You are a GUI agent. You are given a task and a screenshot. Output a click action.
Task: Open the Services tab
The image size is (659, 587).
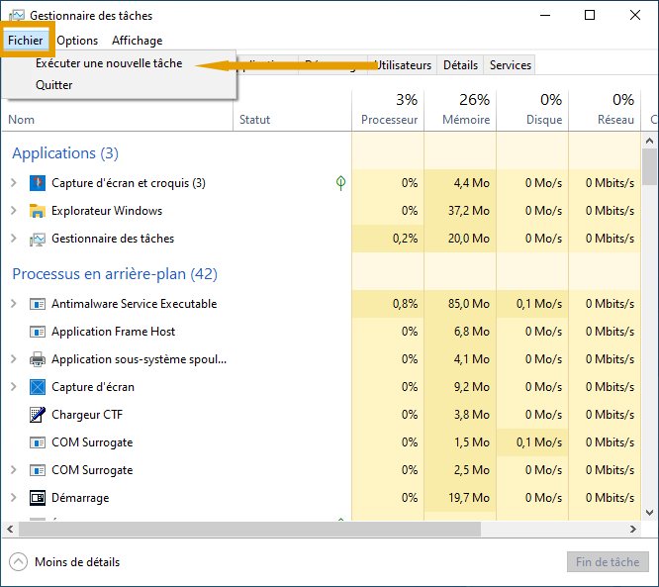[510, 65]
